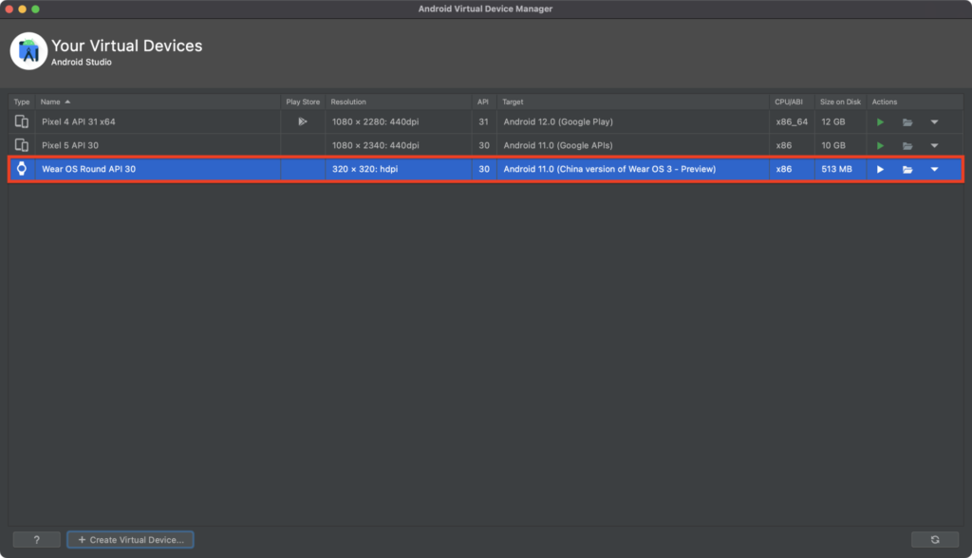Click the Android Studio logo icon
The width and height of the screenshot is (972, 558).
click(28, 51)
